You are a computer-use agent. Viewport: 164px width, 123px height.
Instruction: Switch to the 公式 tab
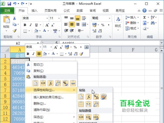(67, 11)
